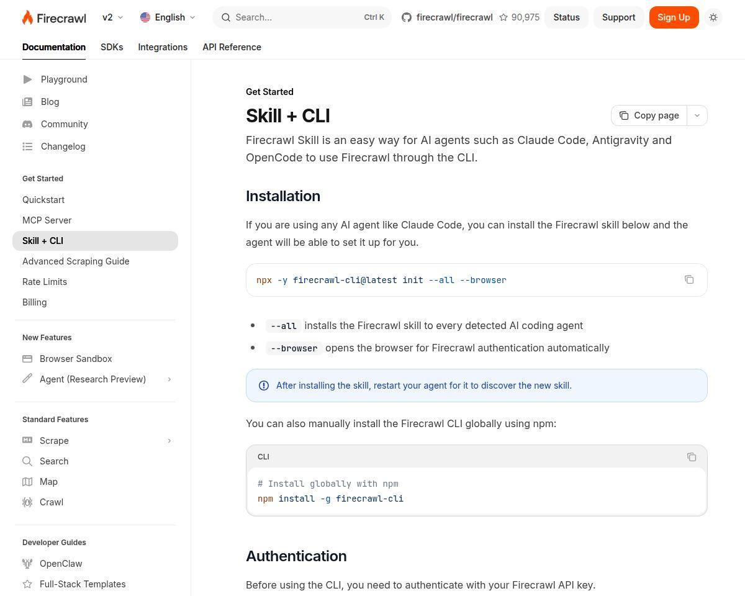Toggle light/dark theme sun icon
Screen dimensions: 745x596
tap(713, 17)
